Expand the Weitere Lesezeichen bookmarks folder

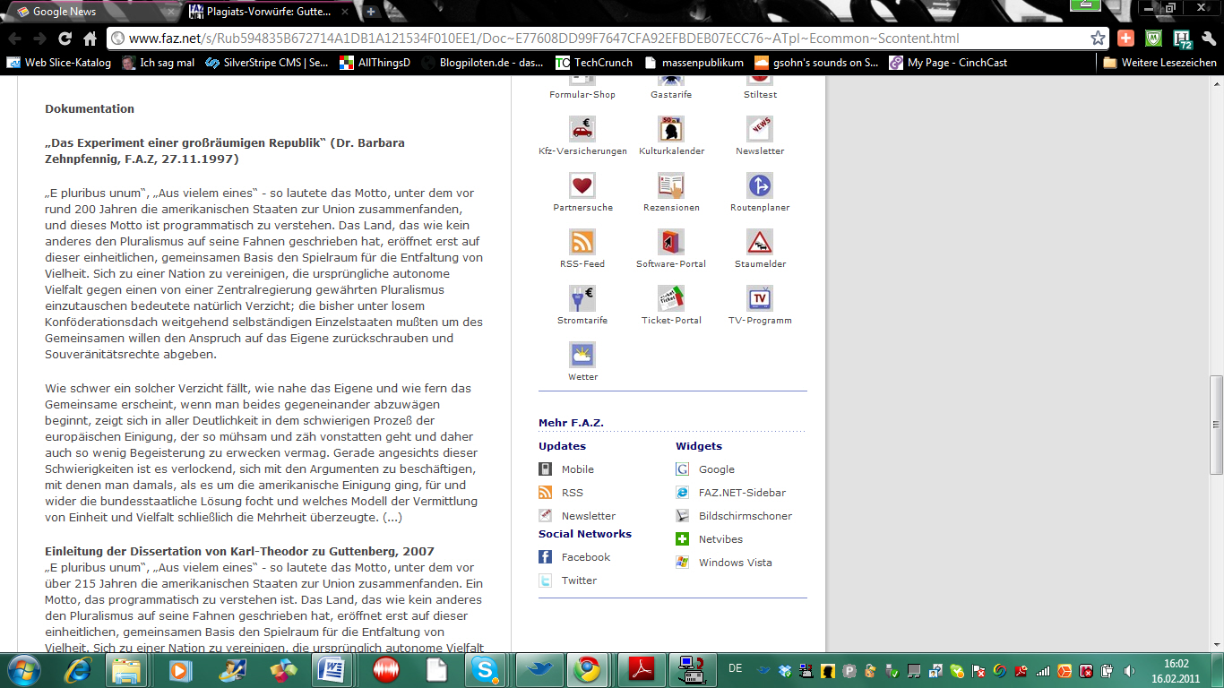click(1159, 63)
